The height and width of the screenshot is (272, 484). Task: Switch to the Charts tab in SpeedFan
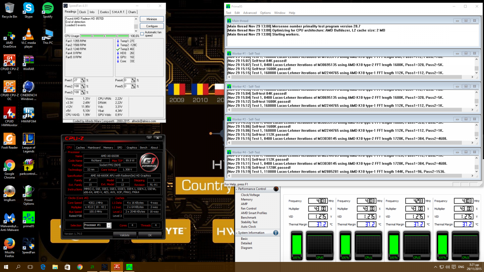coord(132,12)
